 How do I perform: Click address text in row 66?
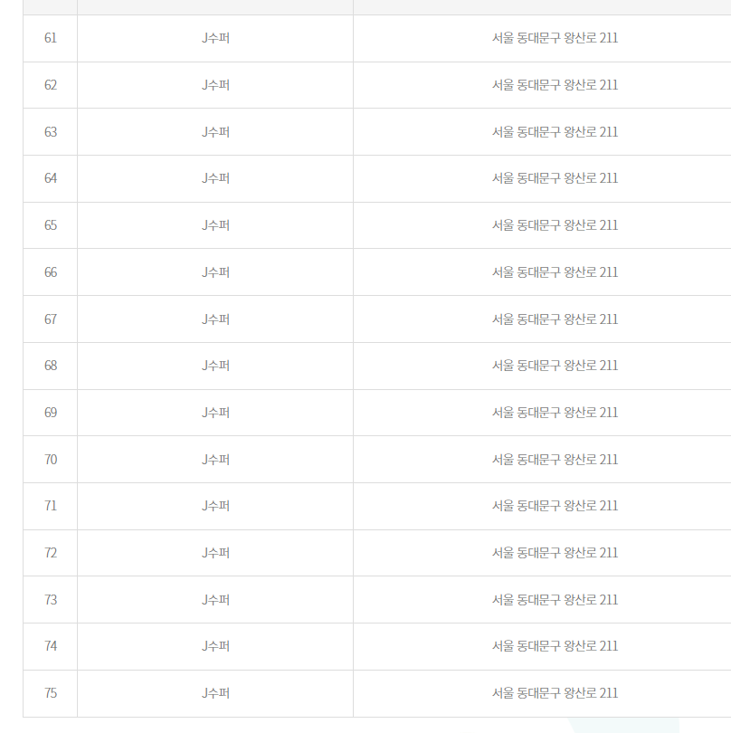pyautogui.click(x=555, y=272)
